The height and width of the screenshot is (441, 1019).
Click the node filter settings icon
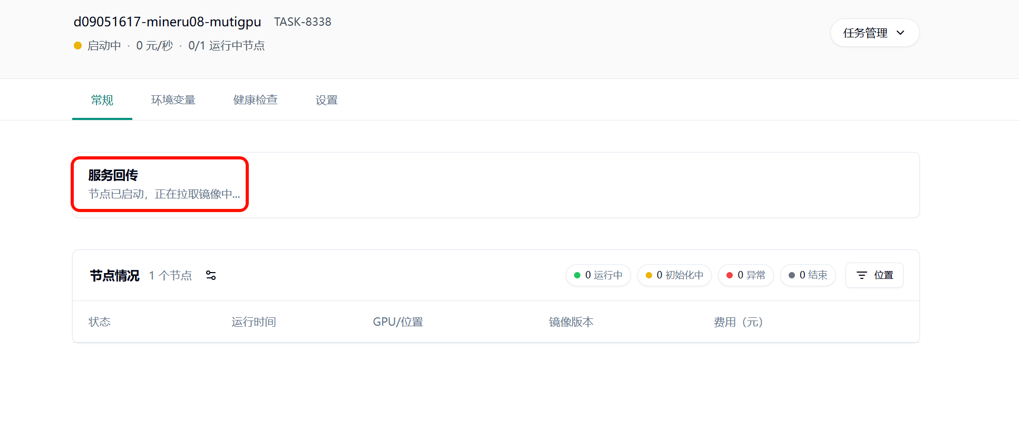(211, 275)
